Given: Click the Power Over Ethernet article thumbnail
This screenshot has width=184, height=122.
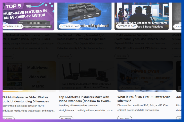Looking at the screenshot, I should pyautogui.click(x=145, y=75).
